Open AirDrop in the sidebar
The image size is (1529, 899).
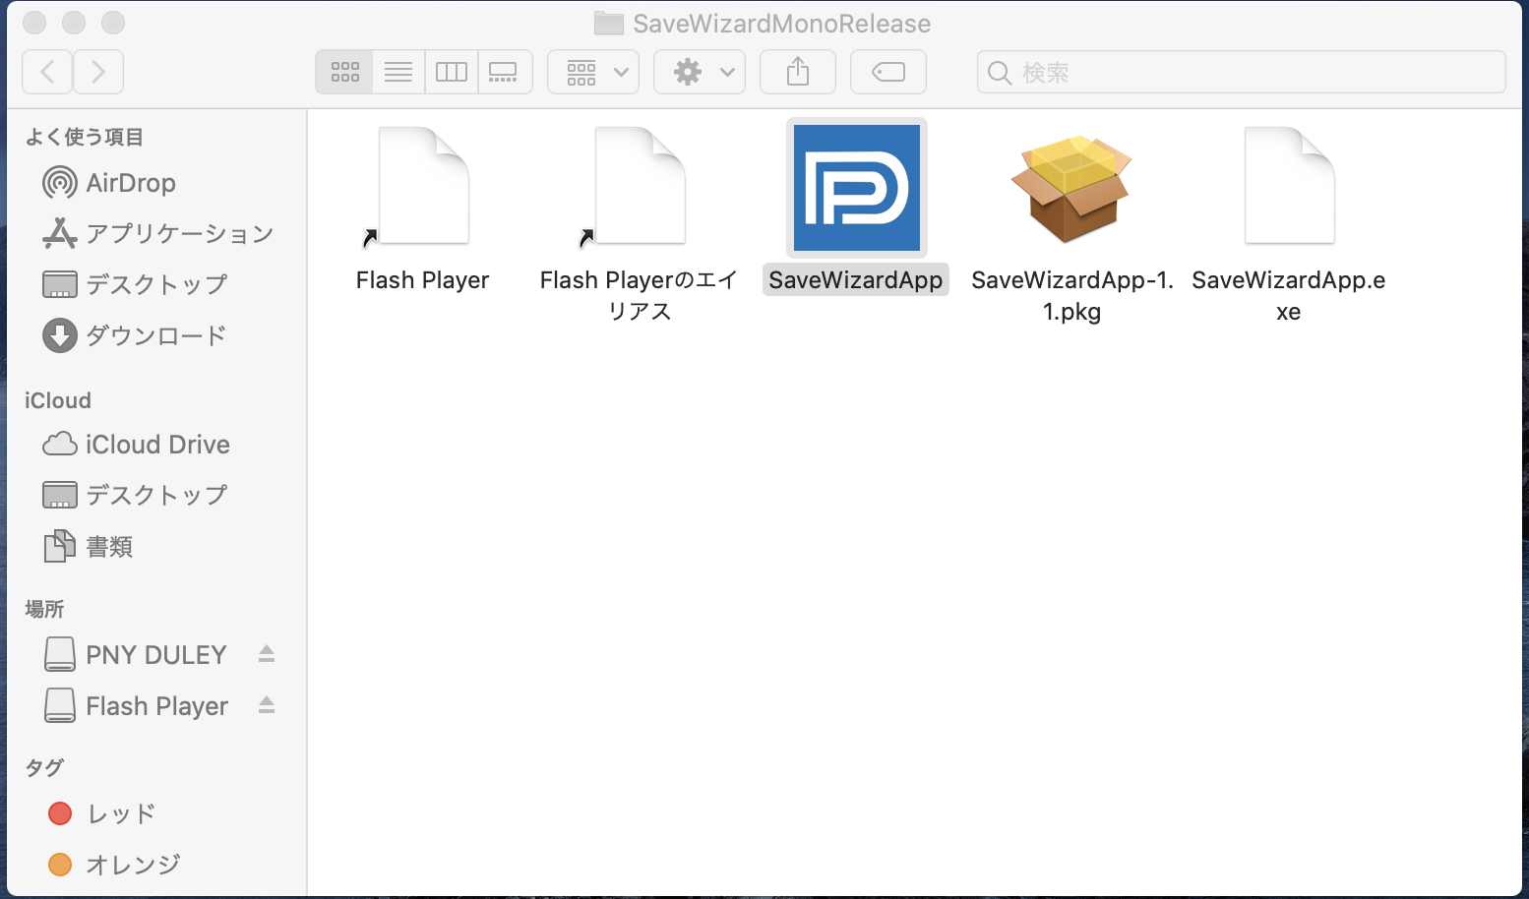tap(130, 183)
